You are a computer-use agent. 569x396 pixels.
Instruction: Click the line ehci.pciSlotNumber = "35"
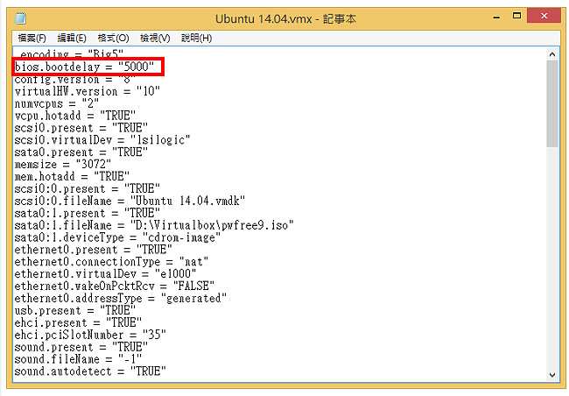pyautogui.click(x=90, y=335)
